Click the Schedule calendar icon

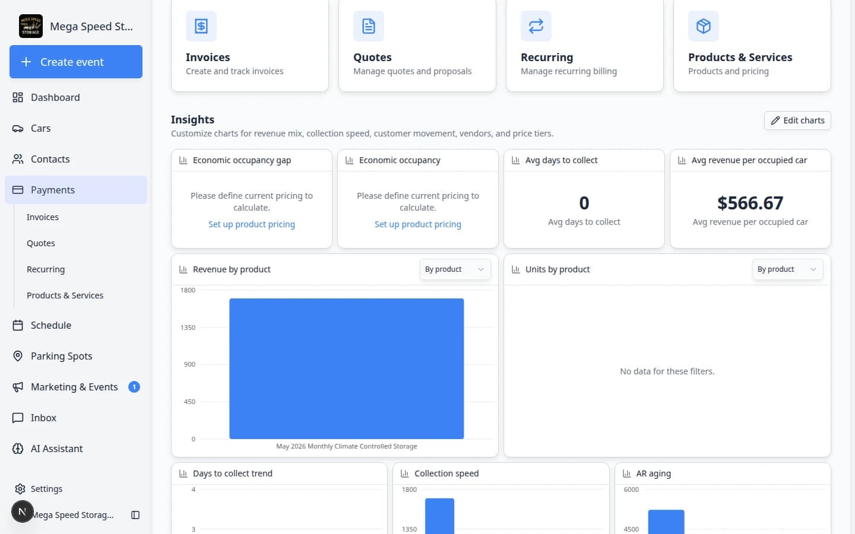(x=18, y=325)
